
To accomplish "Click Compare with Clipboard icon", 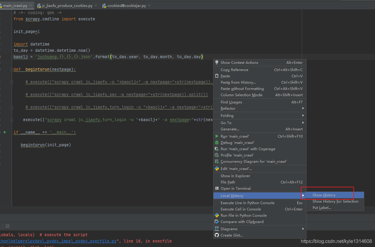I will click(217, 222).
